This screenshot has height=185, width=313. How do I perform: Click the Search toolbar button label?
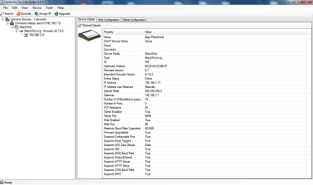click(x=9, y=14)
